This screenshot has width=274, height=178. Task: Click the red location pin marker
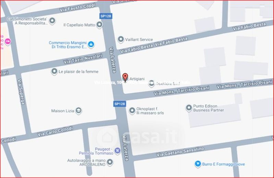(125, 77)
